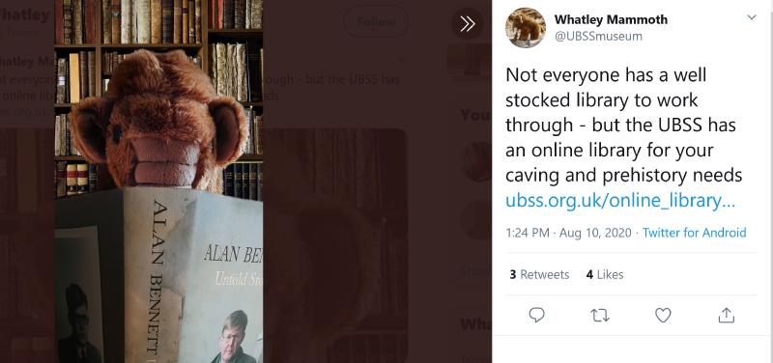Screen dimensions: 773x363
Task: Open the Twitter for Android source link
Action: click(695, 233)
